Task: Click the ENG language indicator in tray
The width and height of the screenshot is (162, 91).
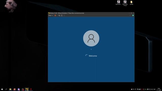Action: pyautogui.click(x=154, y=89)
